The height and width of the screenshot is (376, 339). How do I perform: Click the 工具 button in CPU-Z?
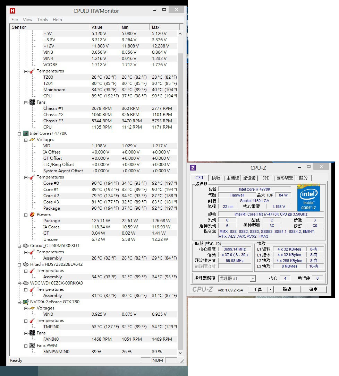click(257, 289)
